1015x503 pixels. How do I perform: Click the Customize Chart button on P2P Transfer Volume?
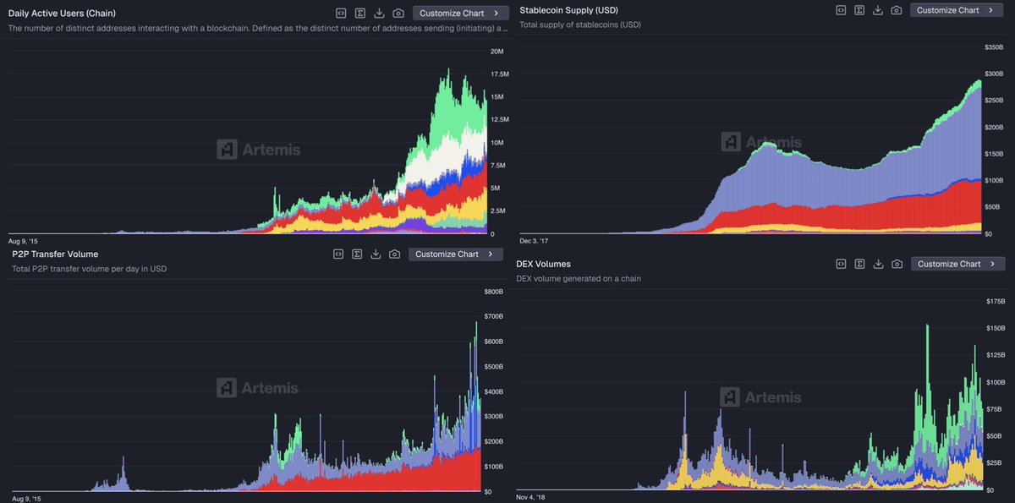click(455, 254)
